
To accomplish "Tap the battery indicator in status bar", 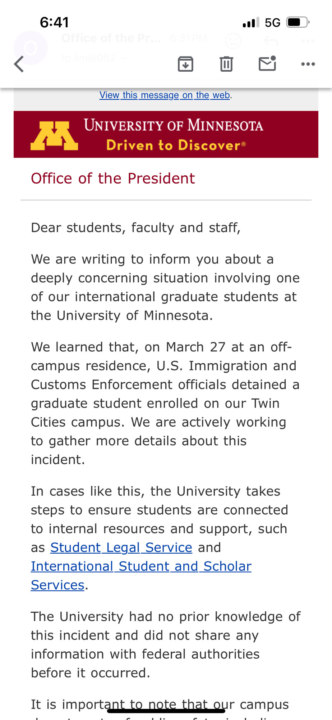I will pyautogui.click(x=298, y=22).
